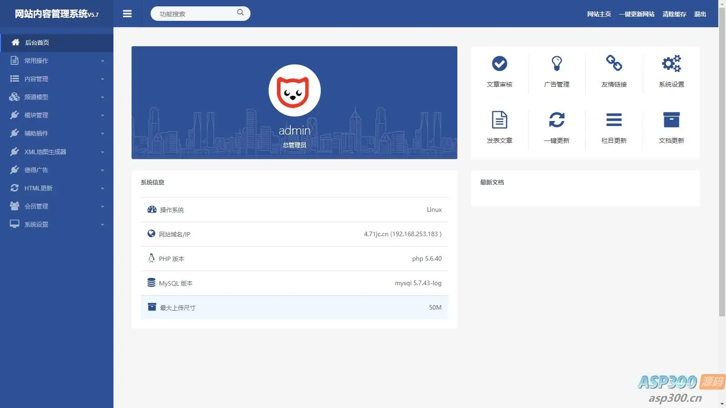Image resolution: width=726 pixels, height=408 pixels.
Task: Click the 最新文档 panel heading
Action: [x=492, y=182]
